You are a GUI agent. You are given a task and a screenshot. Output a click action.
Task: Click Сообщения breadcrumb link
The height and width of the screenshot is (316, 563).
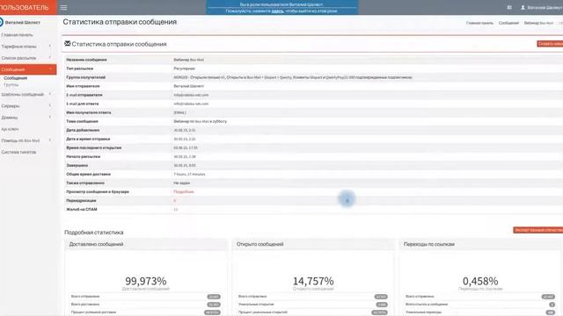coord(508,23)
